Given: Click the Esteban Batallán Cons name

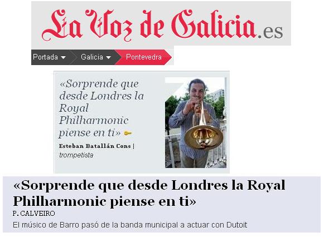Looking at the screenshot, I should tap(95, 146).
